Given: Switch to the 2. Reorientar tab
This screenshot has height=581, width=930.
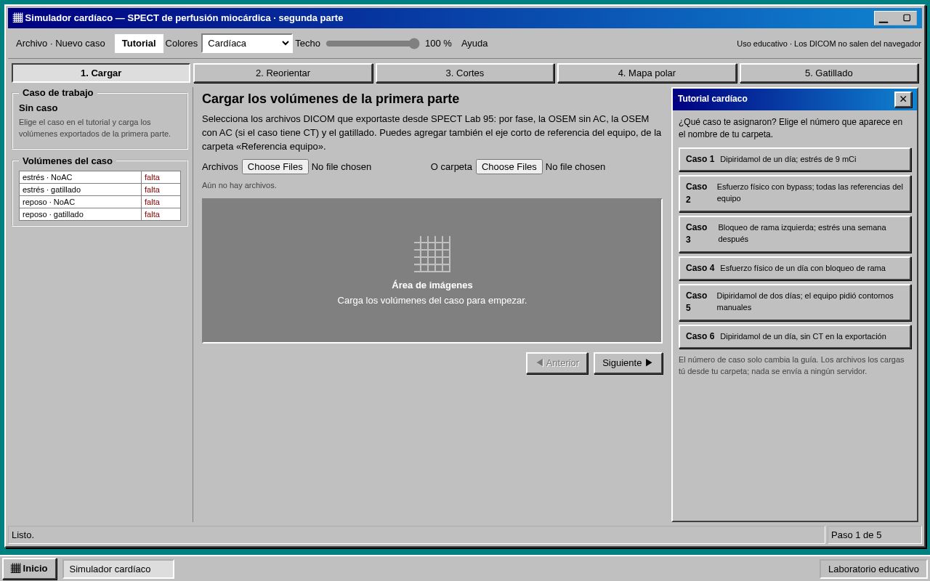Looking at the screenshot, I should click(x=283, y=73).
